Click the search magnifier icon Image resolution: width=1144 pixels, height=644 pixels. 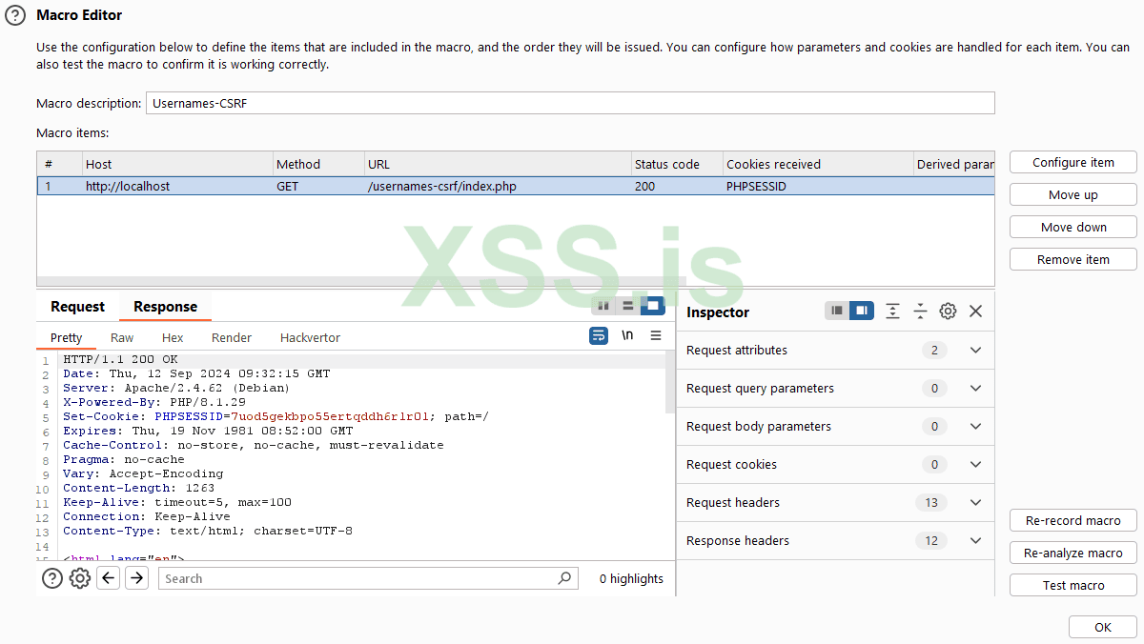pos(564,577)
